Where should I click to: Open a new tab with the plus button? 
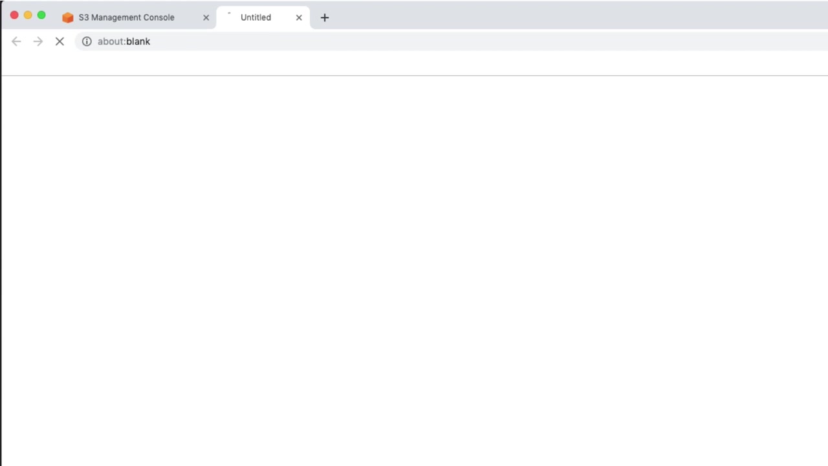(325, 17)
